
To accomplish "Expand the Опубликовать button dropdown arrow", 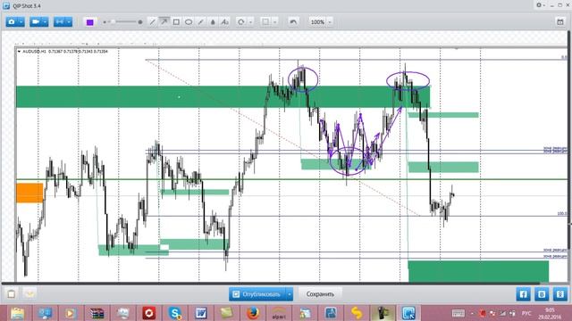I will (290, 294).
